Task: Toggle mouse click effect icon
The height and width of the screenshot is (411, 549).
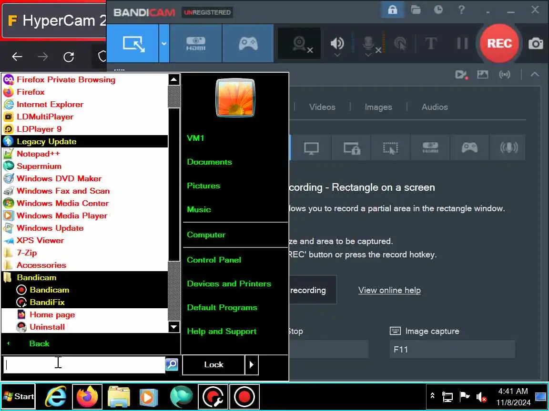Action: pos(400,44)
